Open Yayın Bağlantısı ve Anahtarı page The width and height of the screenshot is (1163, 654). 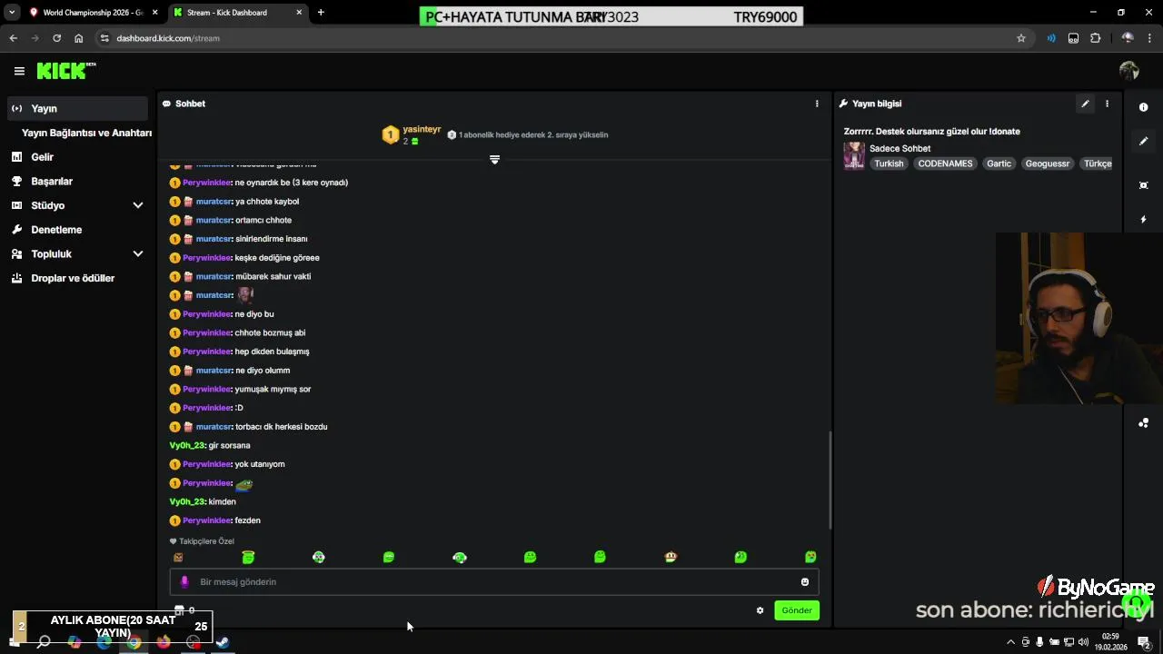coord(86,133)
